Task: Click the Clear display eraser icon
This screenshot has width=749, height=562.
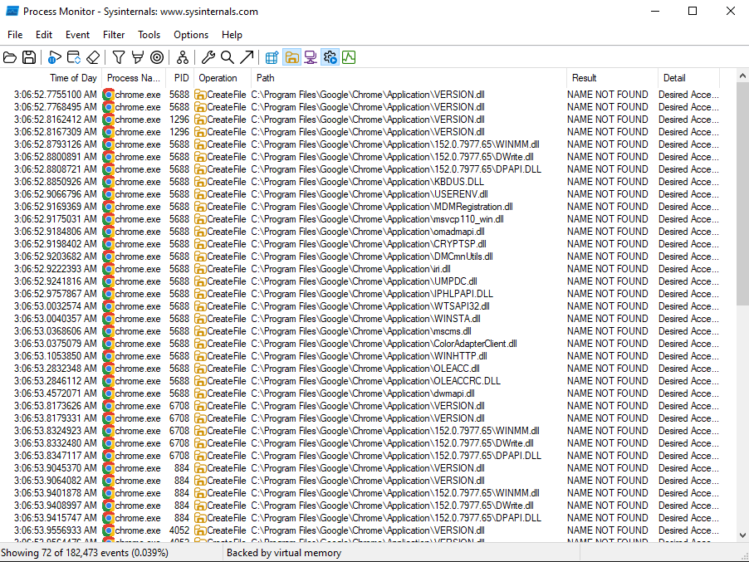Action: 93,58
